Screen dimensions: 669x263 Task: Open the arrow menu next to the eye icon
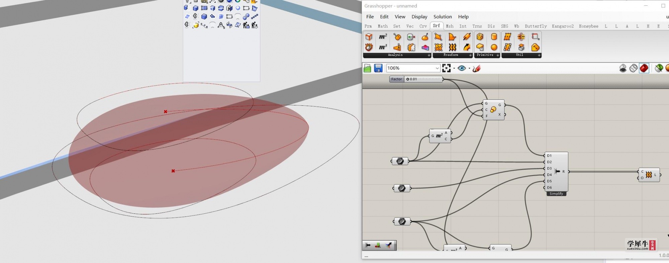pos(469,68)
